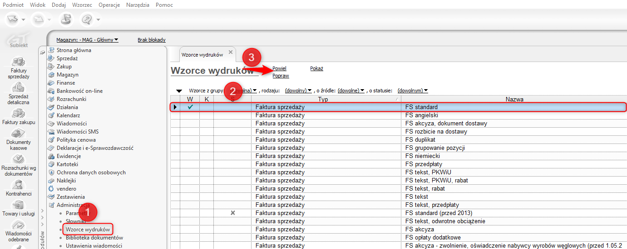Click the Wiadomości SMS module icon
This screenshot has height=249, width=627.
51,132
